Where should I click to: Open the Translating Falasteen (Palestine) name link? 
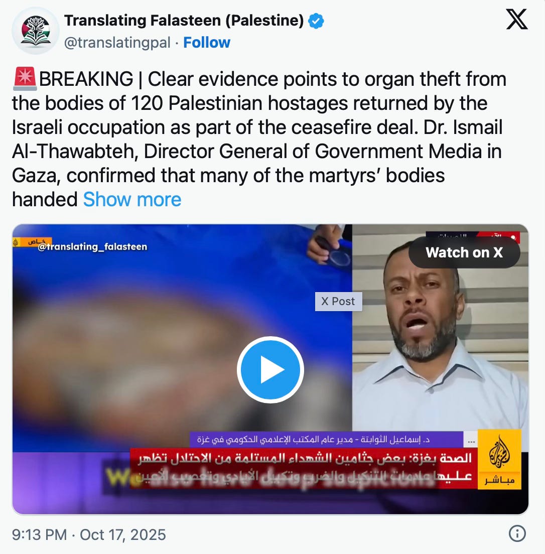pos(184,21)
